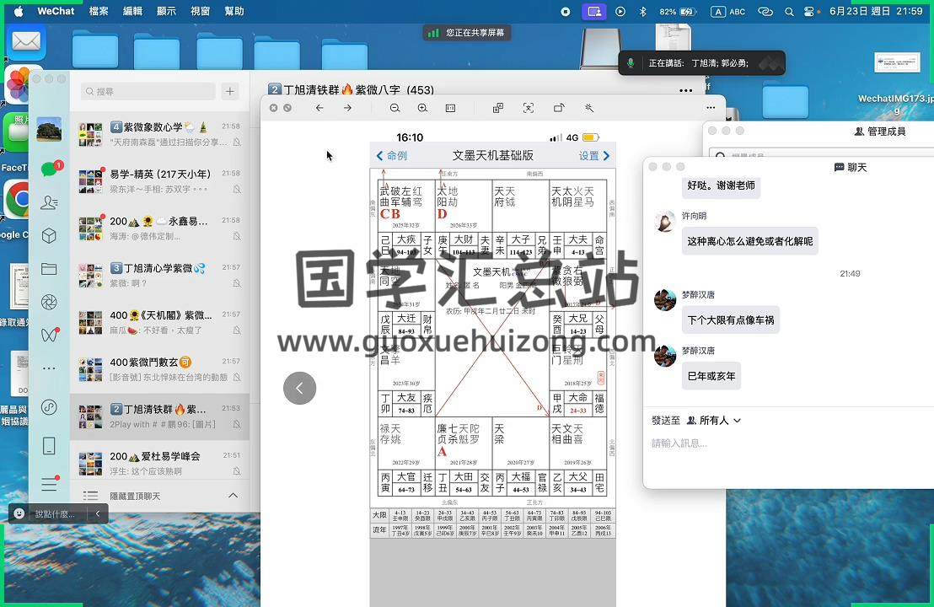Click the plus button beside the search box
934x607 pixels.
click(230, 91)
